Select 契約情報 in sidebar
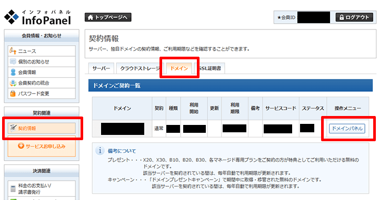This screenshot has width=379, height=200. point(42,128)
